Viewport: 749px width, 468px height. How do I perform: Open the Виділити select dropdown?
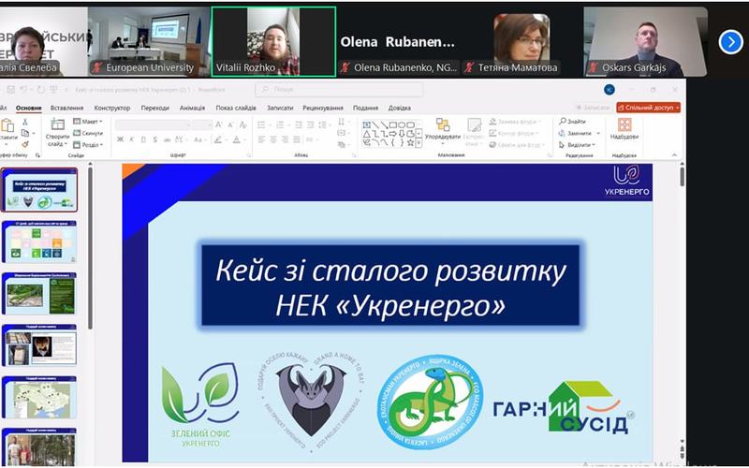pos(577,145)
